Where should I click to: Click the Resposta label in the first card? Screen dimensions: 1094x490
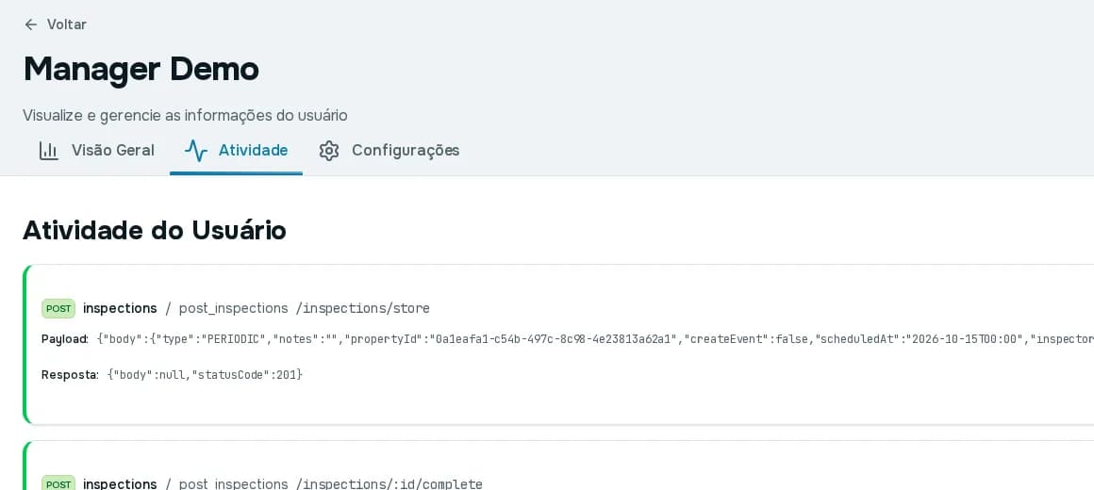click(71, 375)
